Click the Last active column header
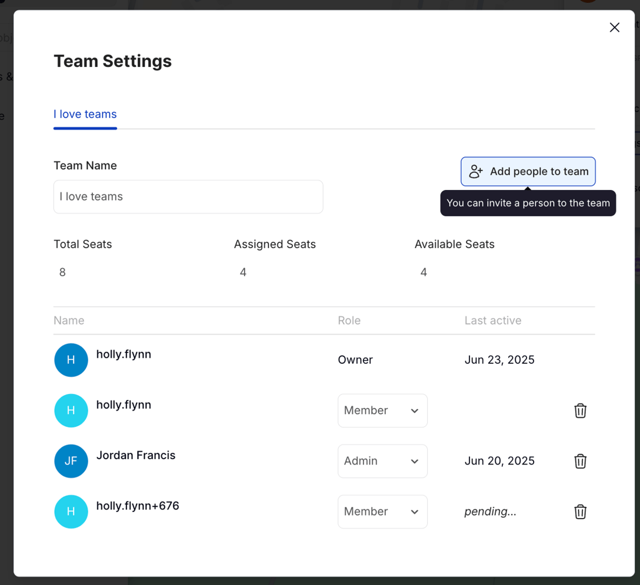This screenshot has height=585, width=640. (x=493, y=320)
